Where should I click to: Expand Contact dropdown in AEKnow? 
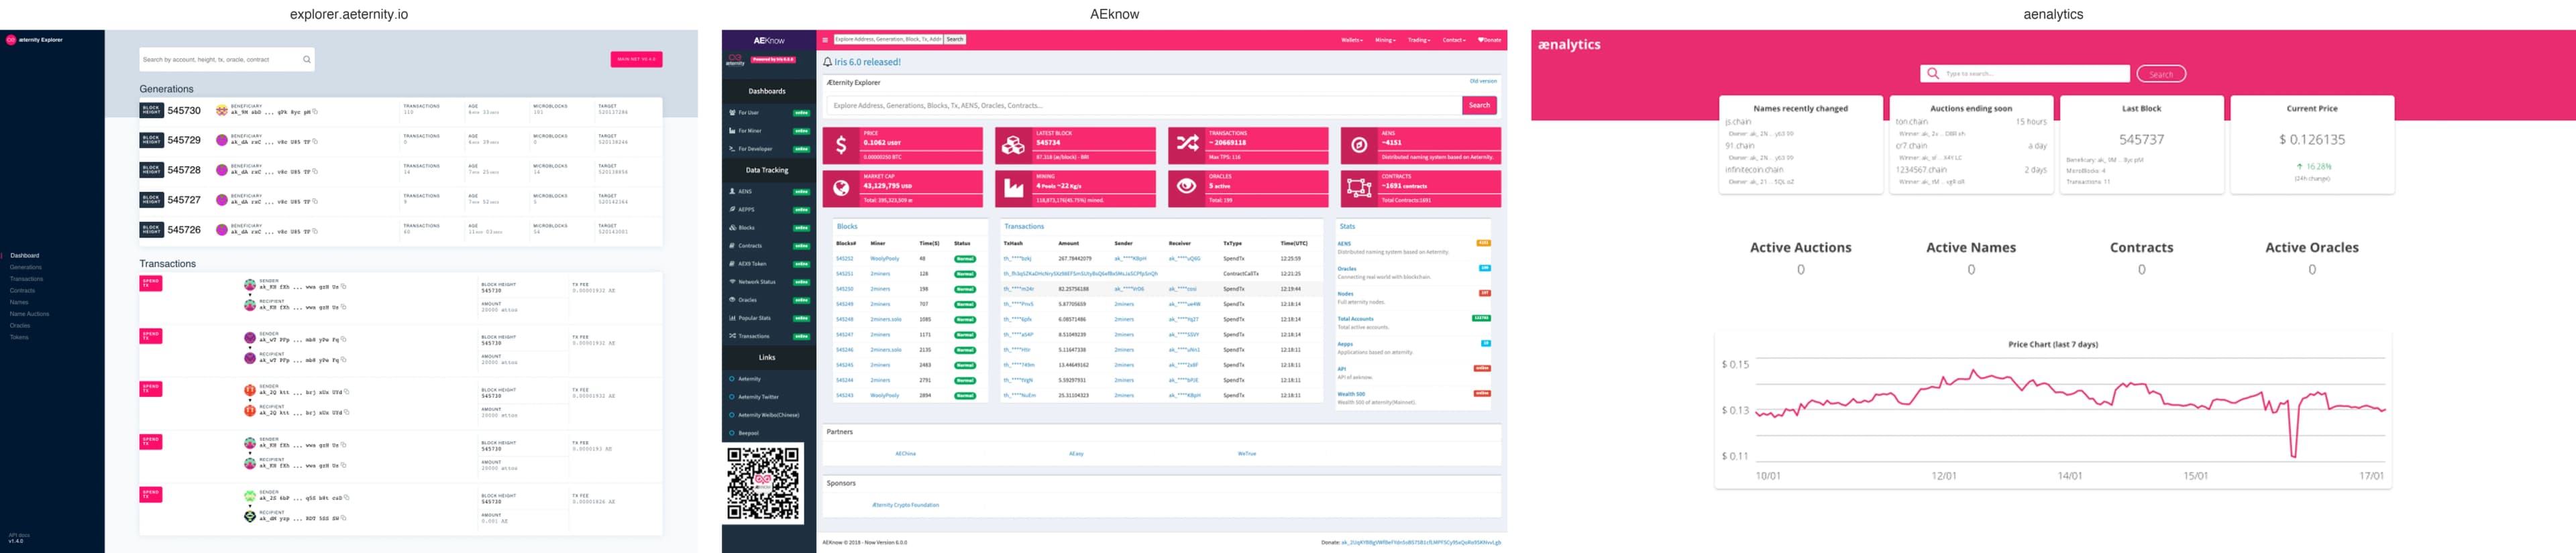click(x=1454, y=40)
